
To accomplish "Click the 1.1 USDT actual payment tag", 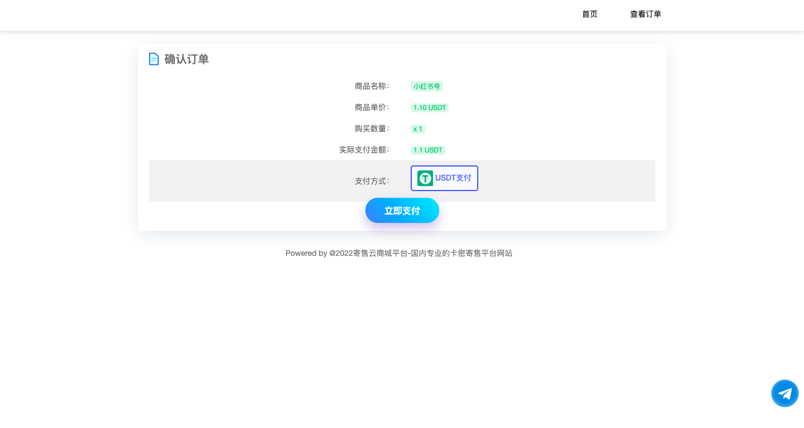I will [x=427, y=150].
